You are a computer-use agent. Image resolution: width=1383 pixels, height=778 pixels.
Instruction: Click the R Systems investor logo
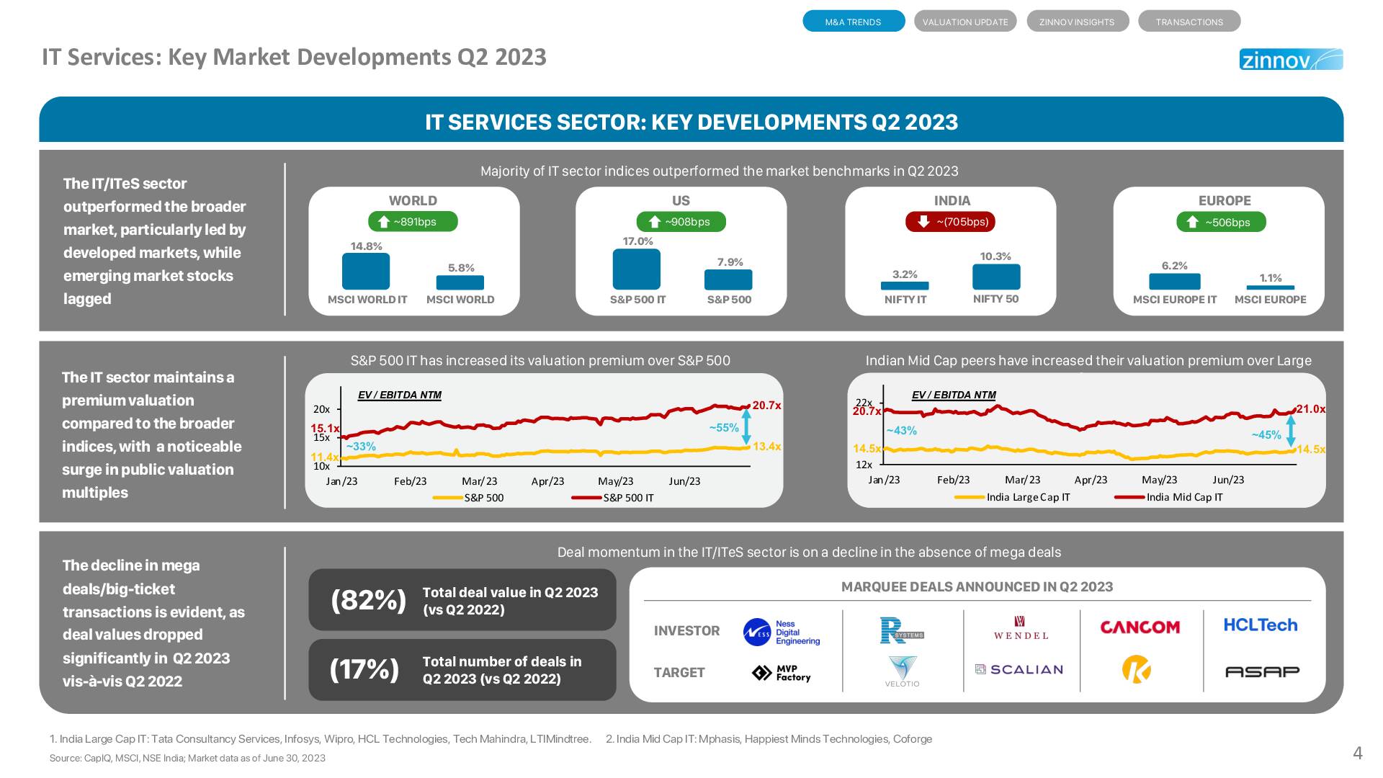click(902, 630)
